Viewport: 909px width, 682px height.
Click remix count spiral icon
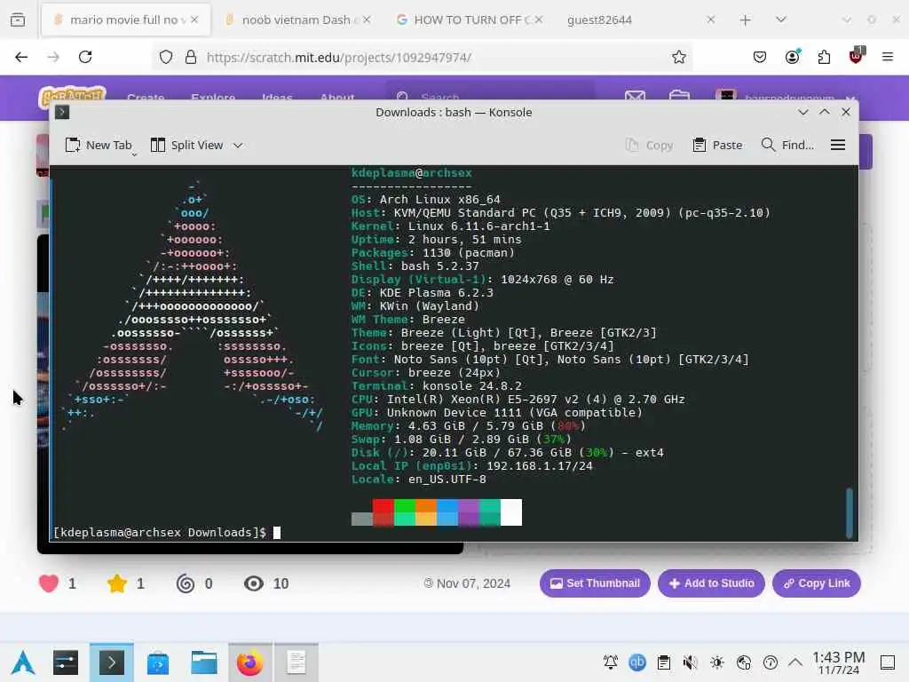(186, 583)
